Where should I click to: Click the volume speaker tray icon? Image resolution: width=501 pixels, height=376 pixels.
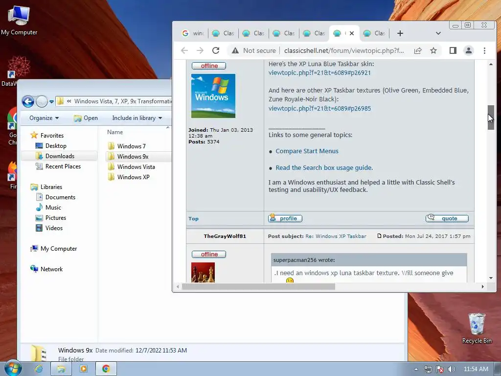(x=452, y=369)
